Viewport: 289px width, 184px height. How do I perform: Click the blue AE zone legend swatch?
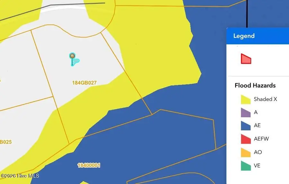point(246,126)
